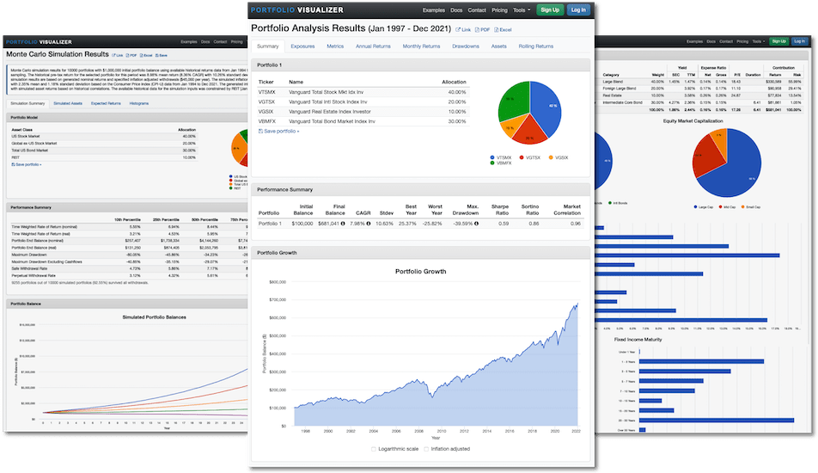This screenshot has width=818, height=473.
Task: Expand Save portfolio menu in Monte Carlo window
Action: [x=27, y=164]
